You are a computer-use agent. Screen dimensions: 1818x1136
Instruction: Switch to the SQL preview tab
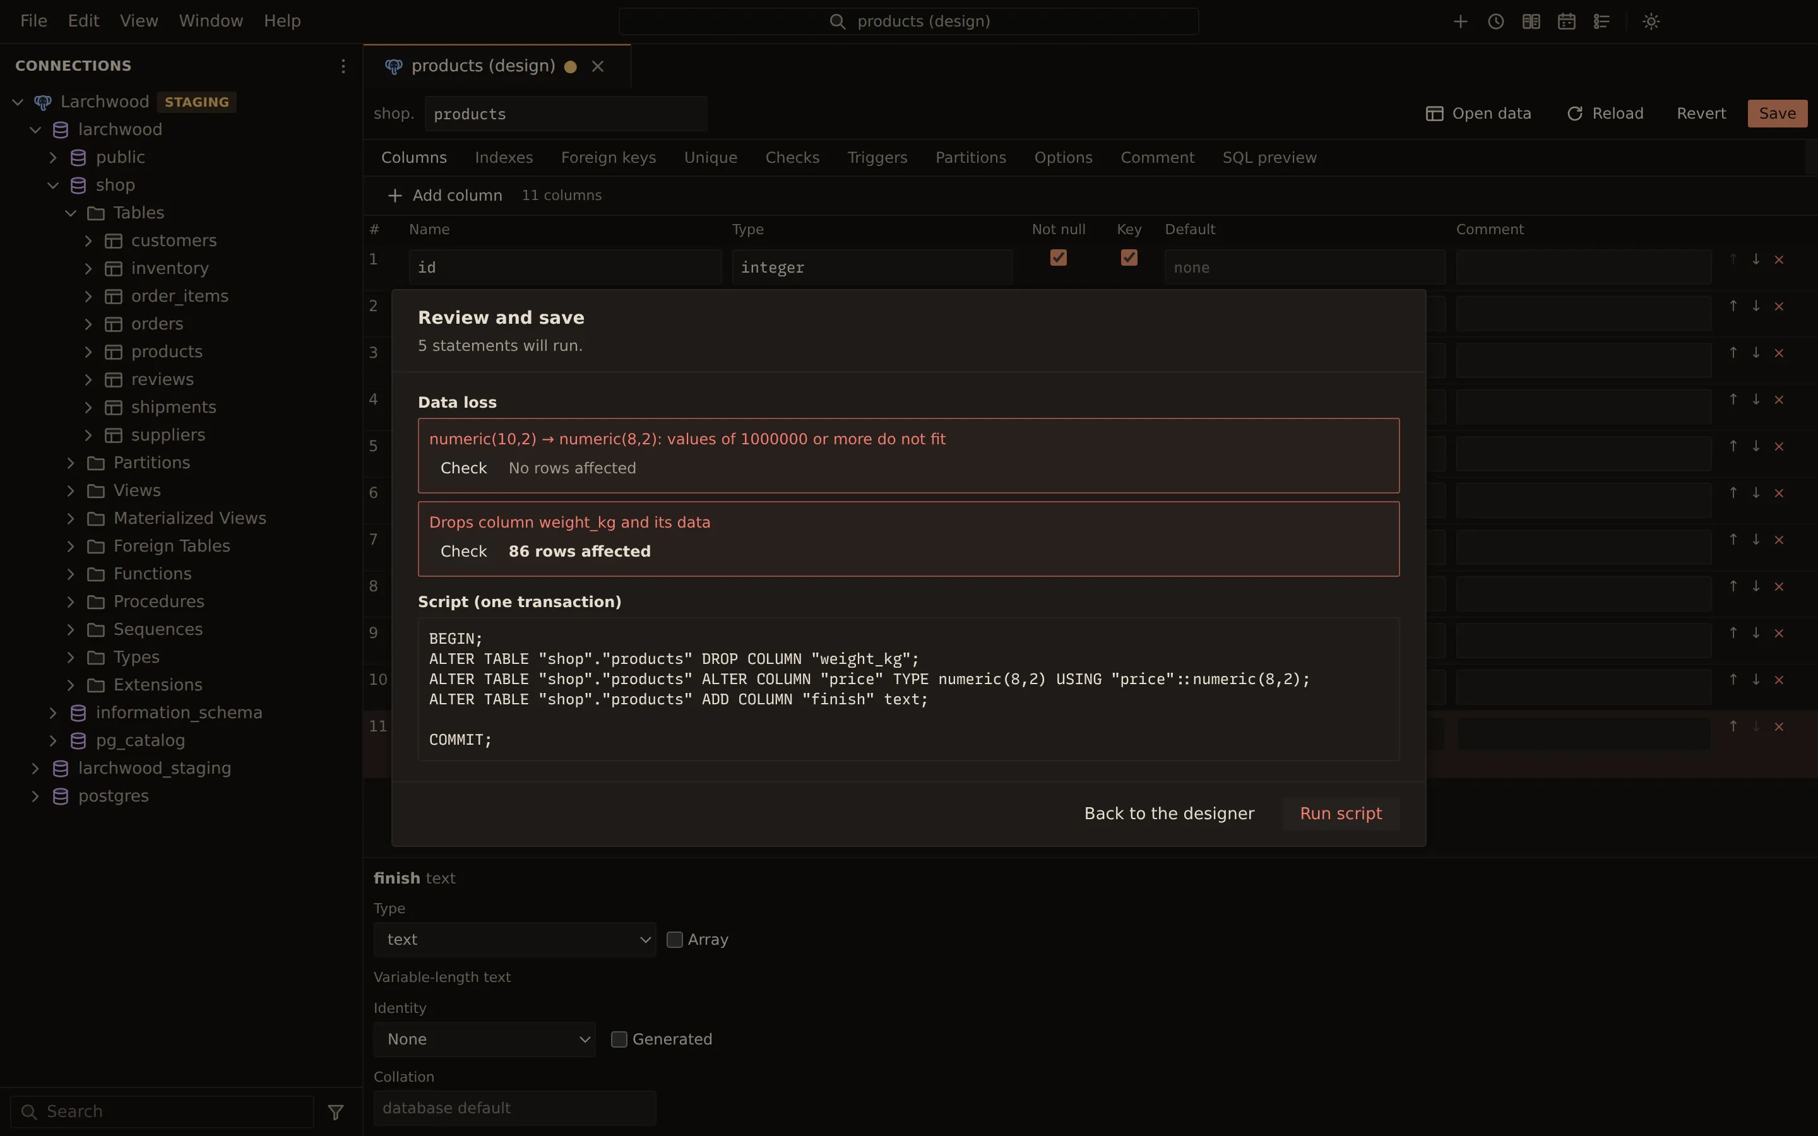[x=1269, y=158]
